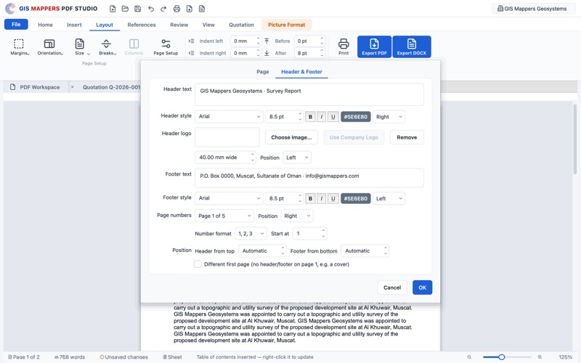Open the Orientation tool in the ribbon
This screenshot has height=363, width=581.
(49, 47)
